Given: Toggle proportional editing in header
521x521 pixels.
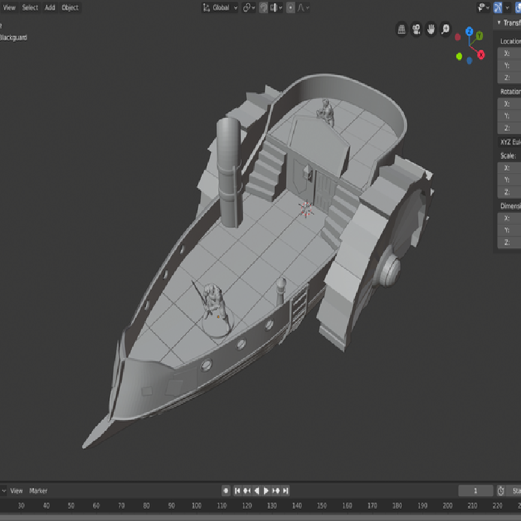Looking at the screenshot, I should [290, 8].
